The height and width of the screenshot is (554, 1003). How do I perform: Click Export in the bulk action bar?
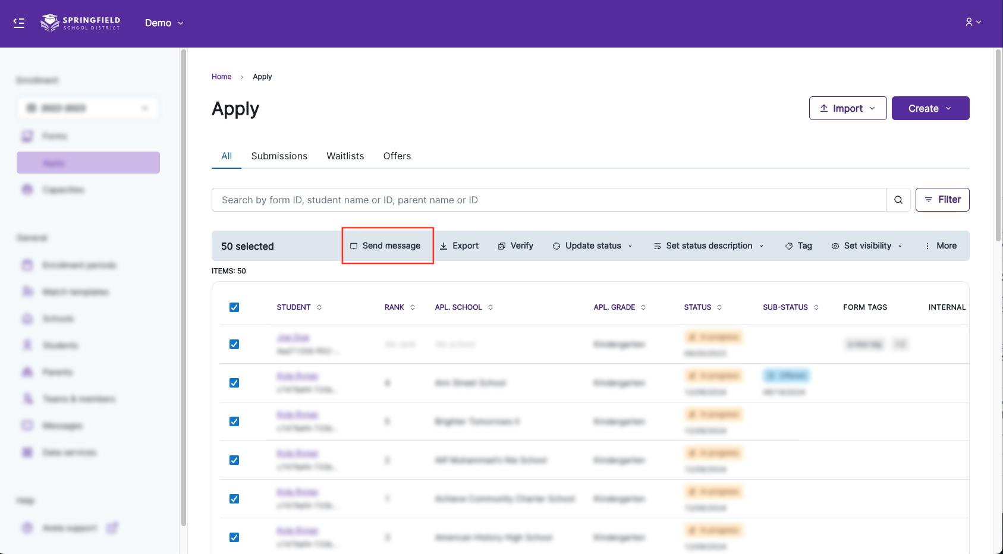(458, 246)
